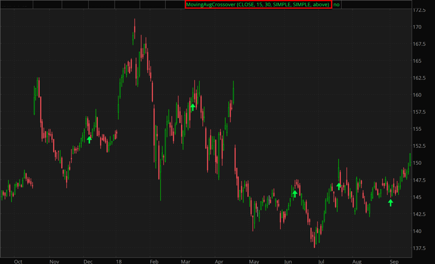Click the Nov label on the time axis

54,261
